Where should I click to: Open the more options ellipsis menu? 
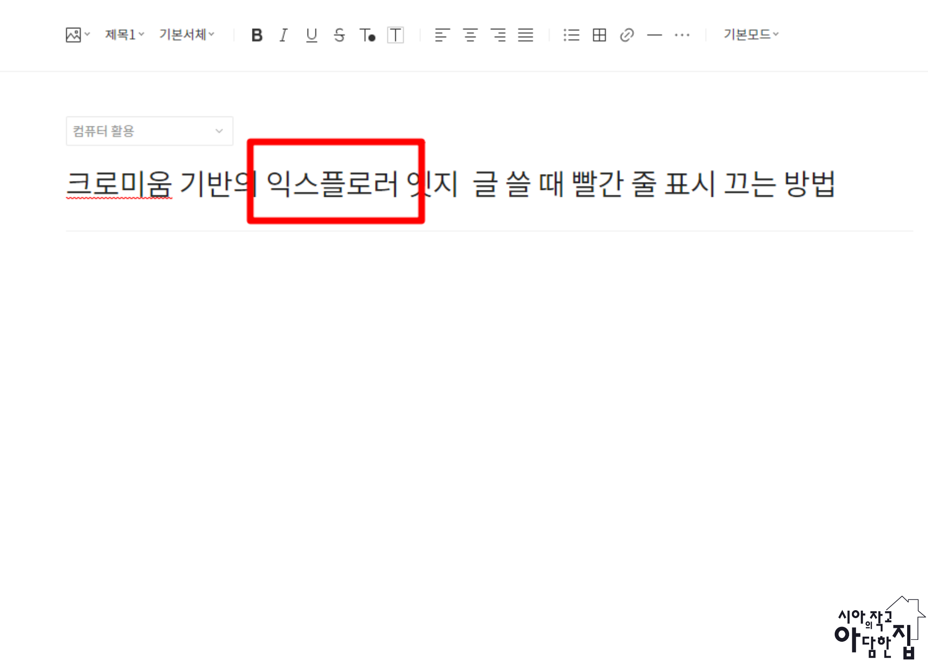coord(682,35)
